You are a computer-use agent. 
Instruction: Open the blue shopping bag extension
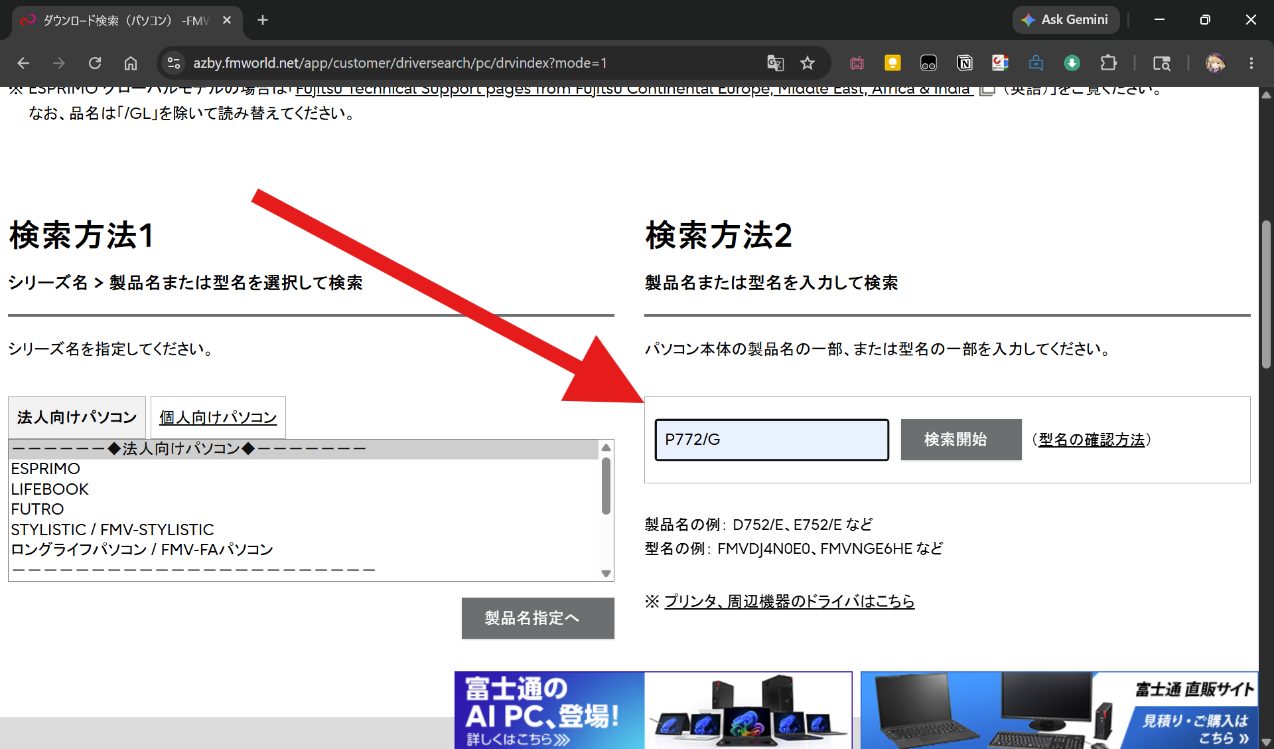click(x=1036, y=63)
